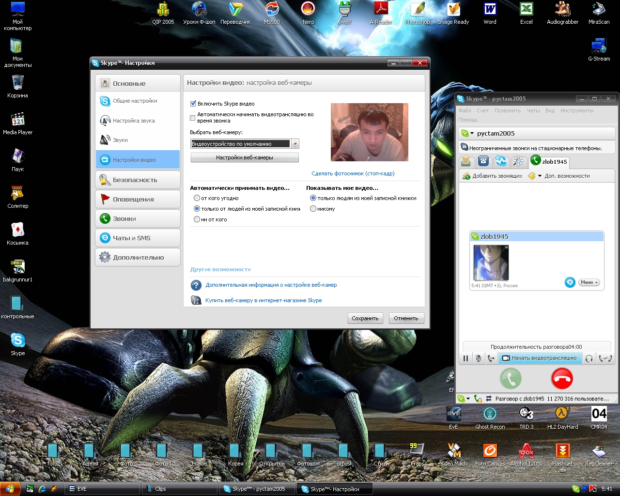Image resolution: width=620 pixels, height=496 pixels.
Task: Open the Инструменты menu in Skype
Action: [x=576, y=110]
